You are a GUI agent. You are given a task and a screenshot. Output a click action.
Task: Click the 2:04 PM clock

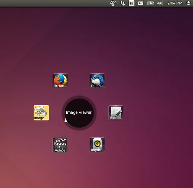pyautogui.click(x=175, y=3)
